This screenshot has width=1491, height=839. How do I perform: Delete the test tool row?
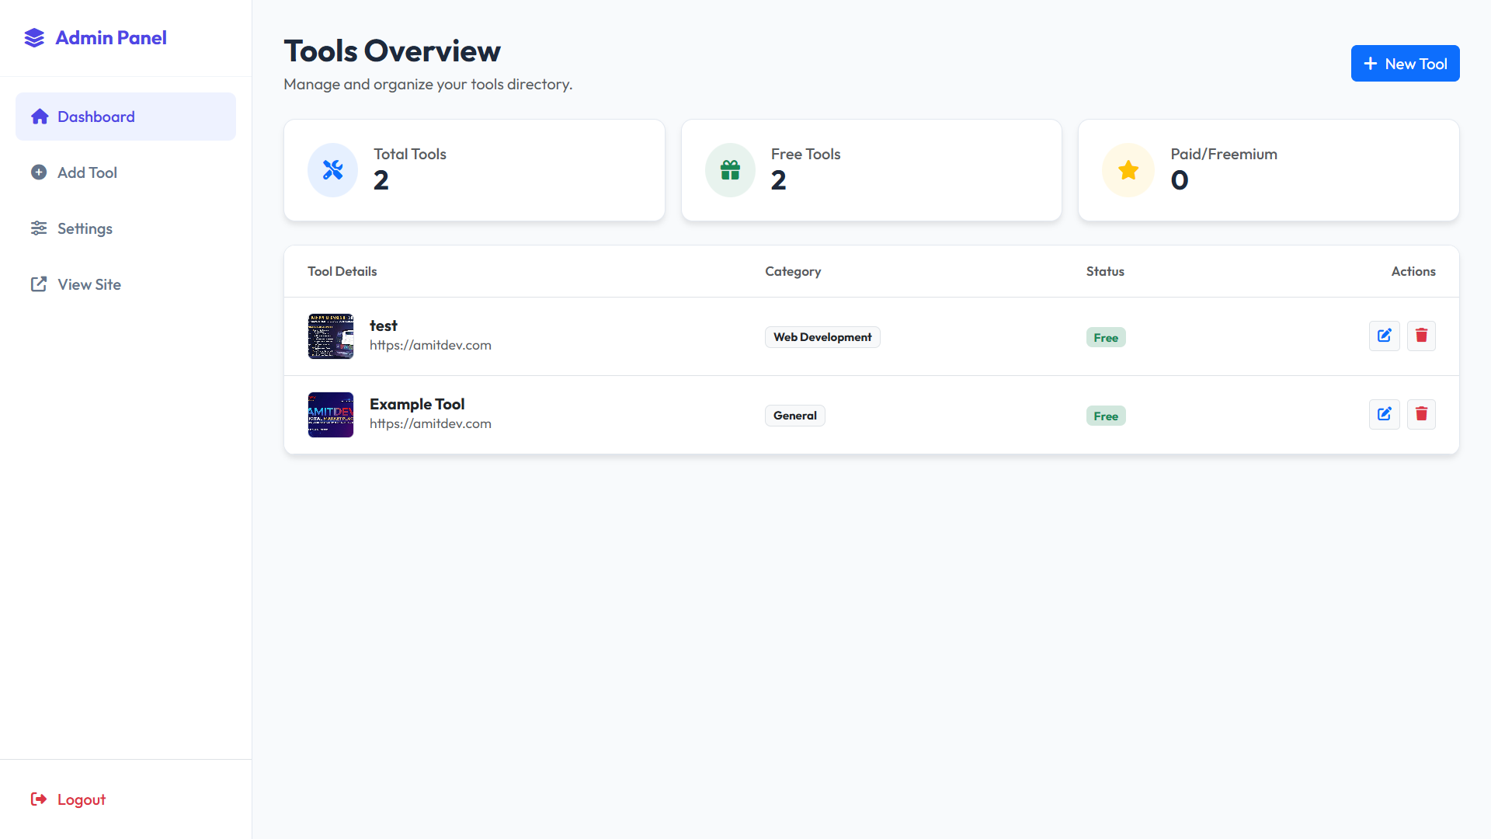pyautogui.click(x=1421, y=336)
